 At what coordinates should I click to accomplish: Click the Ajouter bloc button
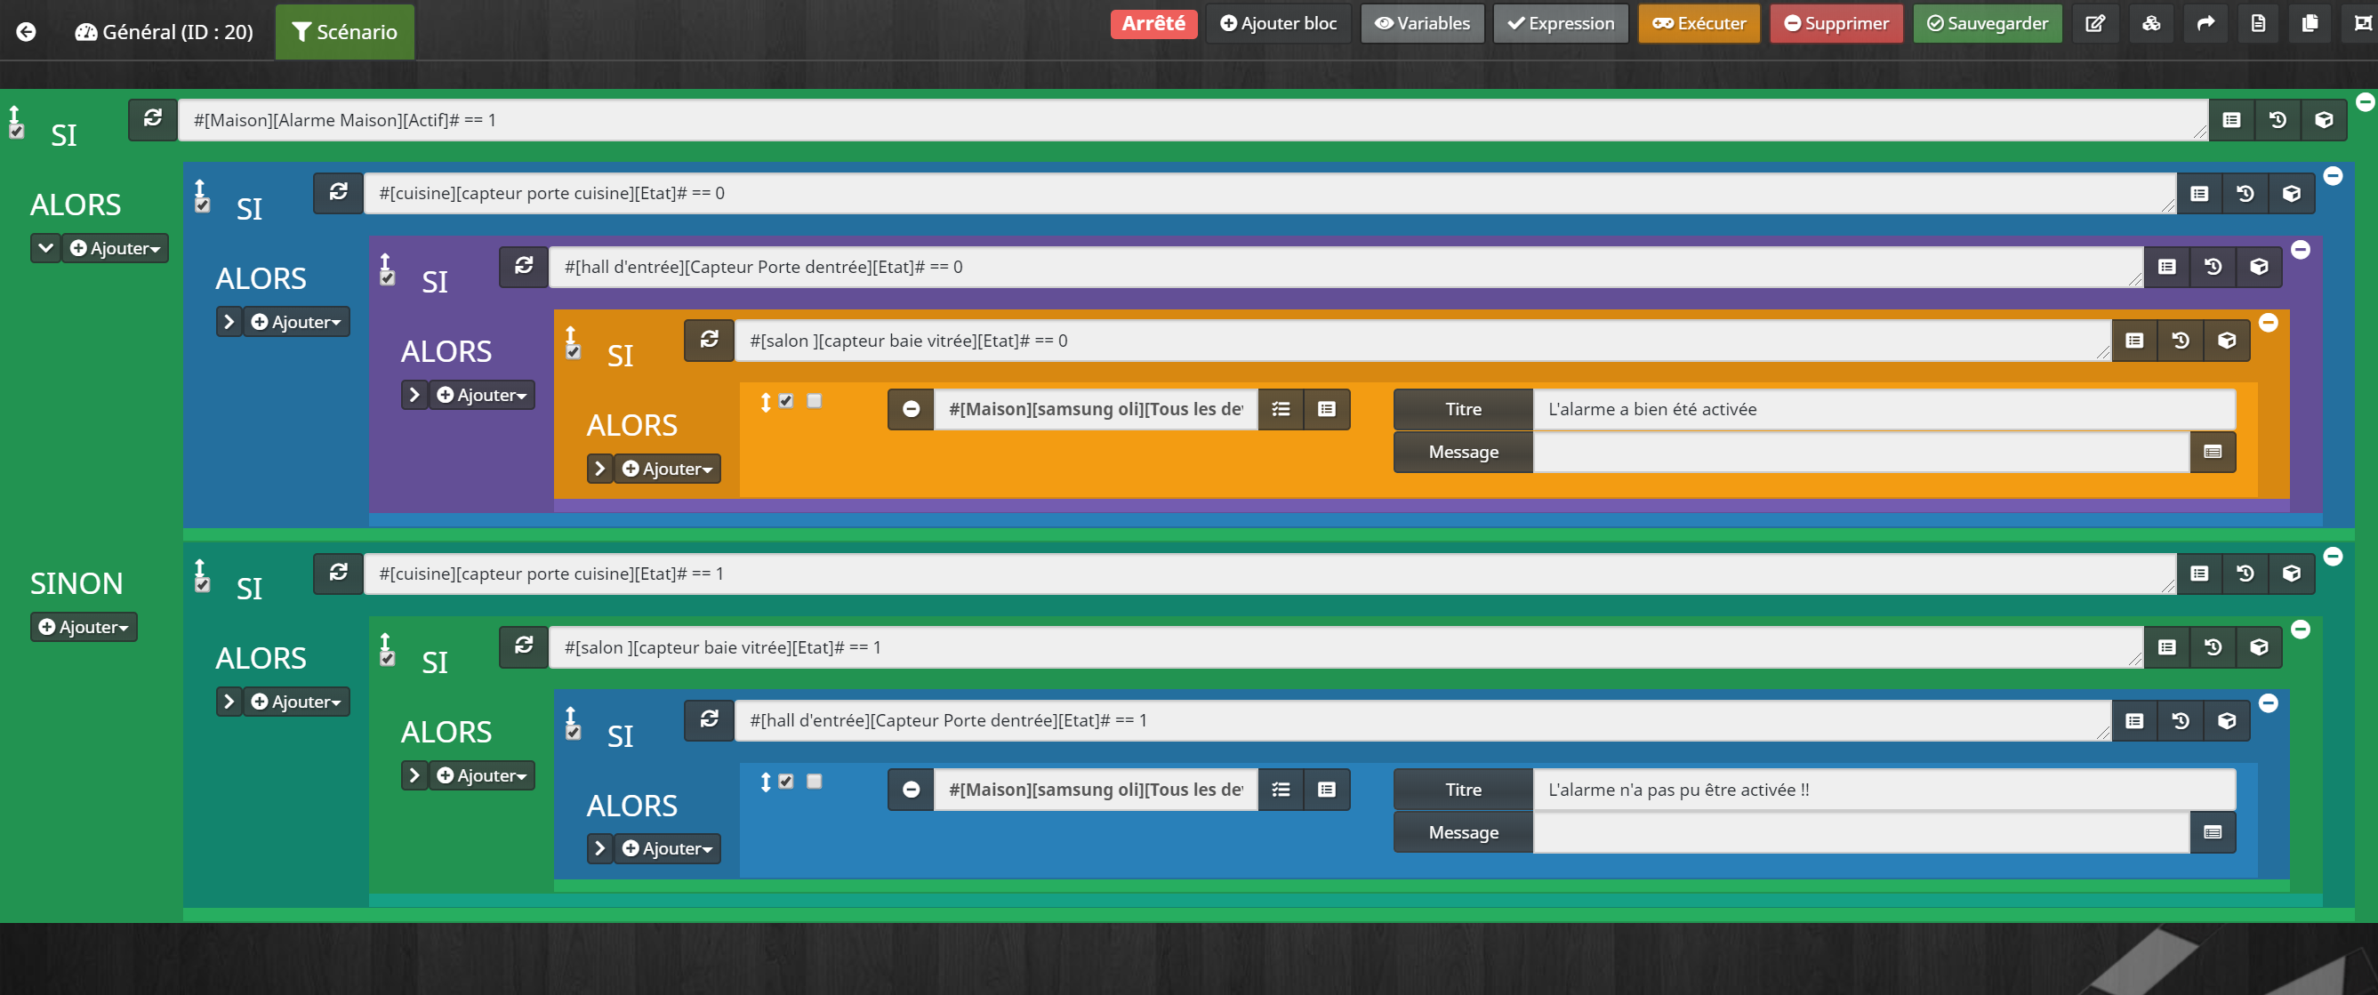coord(1278,23)
